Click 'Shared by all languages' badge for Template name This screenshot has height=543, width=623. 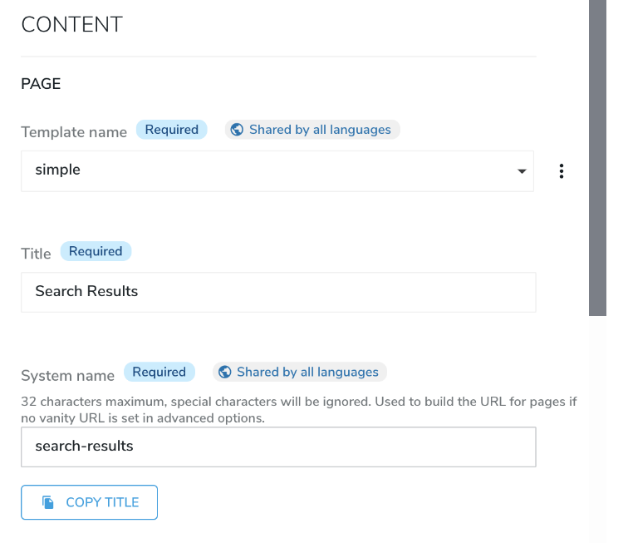pos(312,130)
